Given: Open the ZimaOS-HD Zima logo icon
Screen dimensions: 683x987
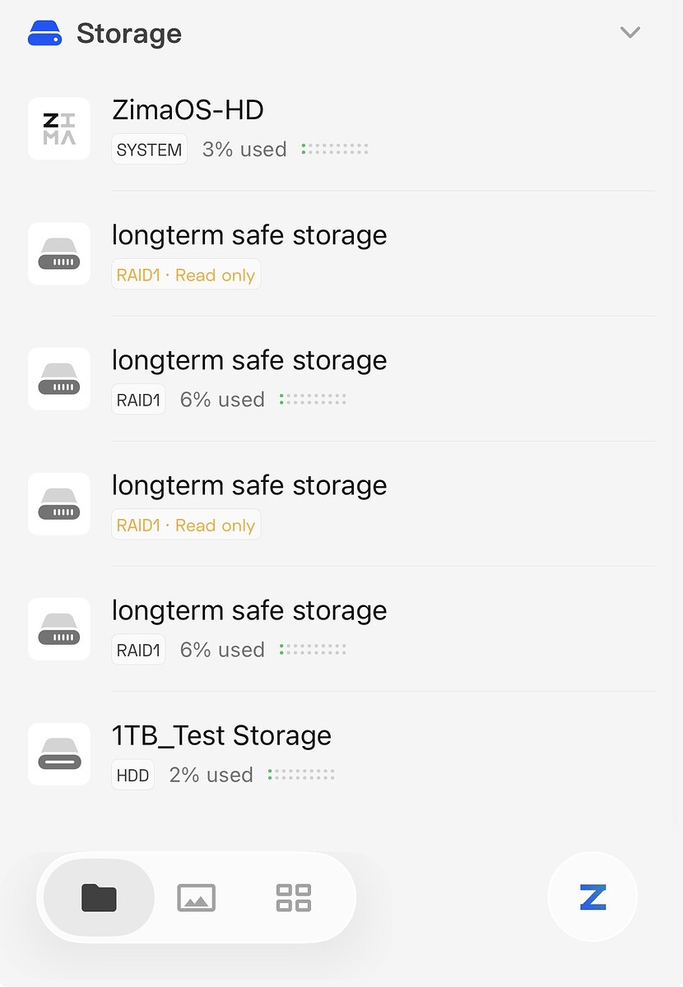Looking at the screenshot, I should [x=59, y=128].
